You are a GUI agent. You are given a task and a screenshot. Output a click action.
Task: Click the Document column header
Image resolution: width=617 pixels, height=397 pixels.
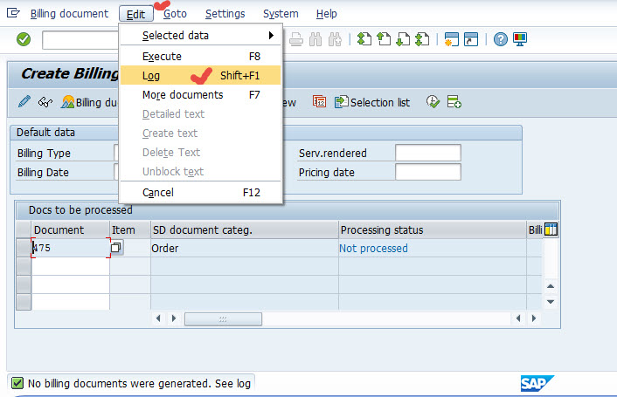(71, 229)
